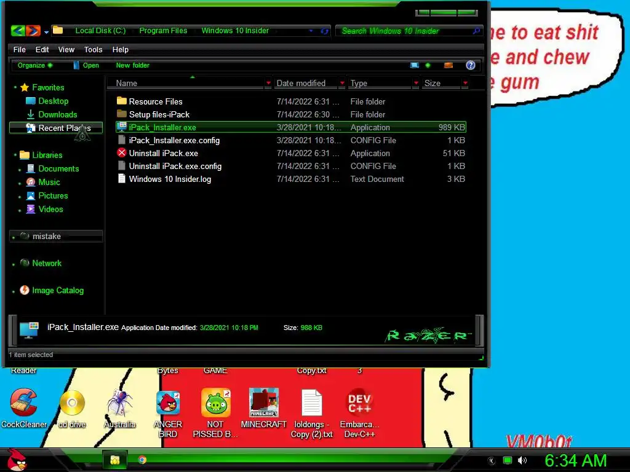Open the NOT PISSED B... pig shortcut

click(x=215, y=414)
